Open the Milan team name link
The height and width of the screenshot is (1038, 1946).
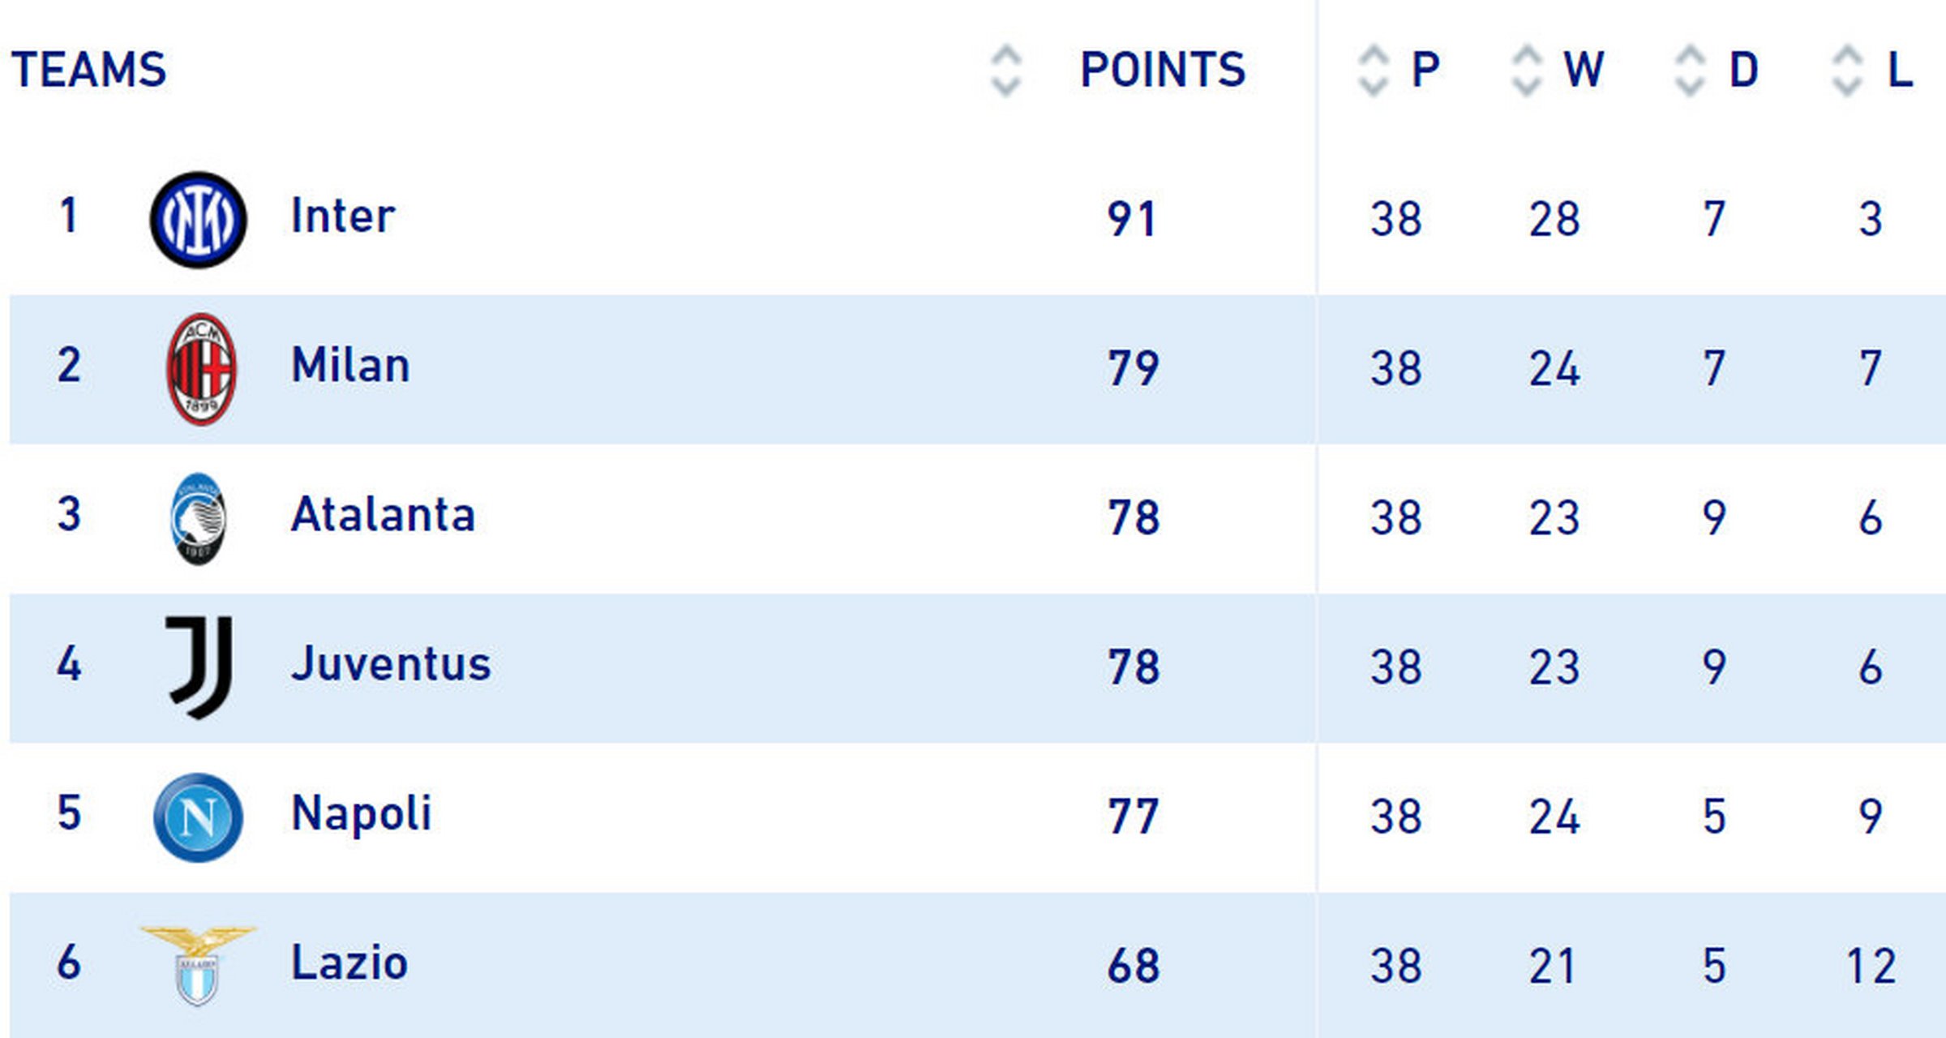click(x=350, y=366)
